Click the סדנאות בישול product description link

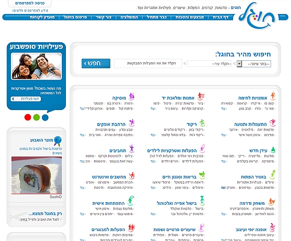[40, 151]
